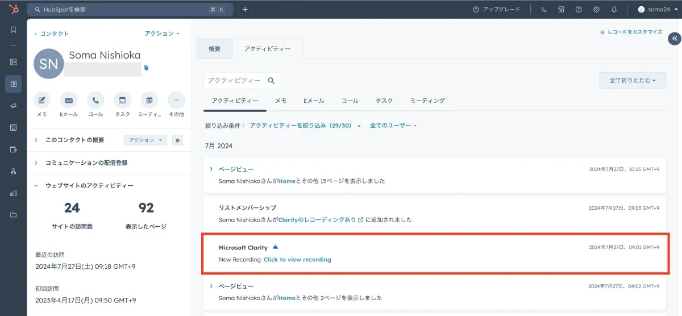Image resolution: width=682 pixels, height=316 pixels.
Task: Click the リストメンバーシップ entry title
Action: (x=247, y=208)
